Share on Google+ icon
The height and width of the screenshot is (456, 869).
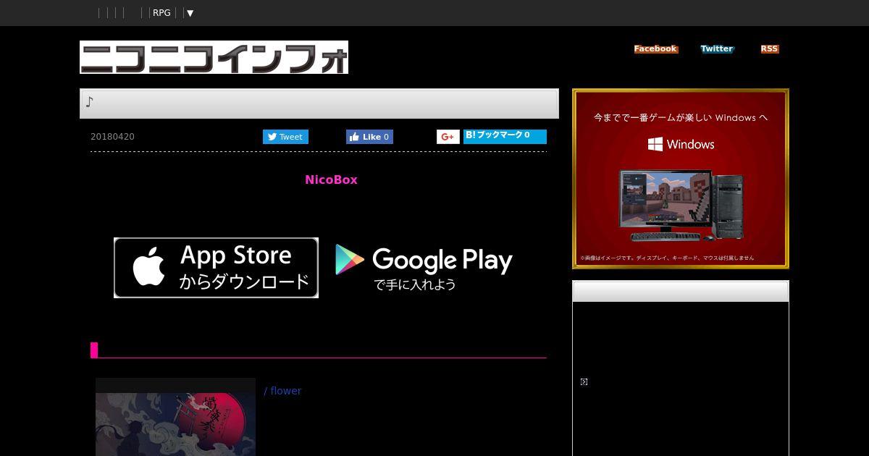448,137
